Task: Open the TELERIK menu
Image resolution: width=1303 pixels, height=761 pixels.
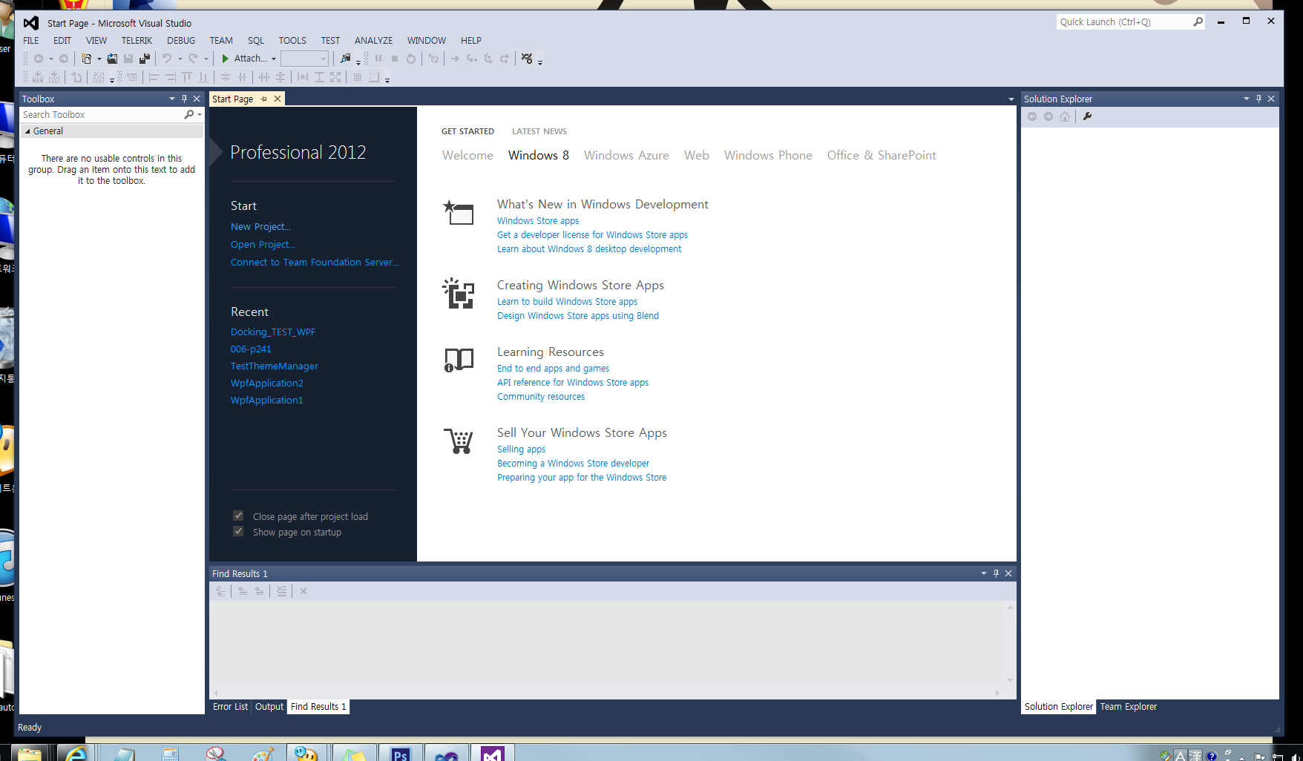Action: [137, 41]
